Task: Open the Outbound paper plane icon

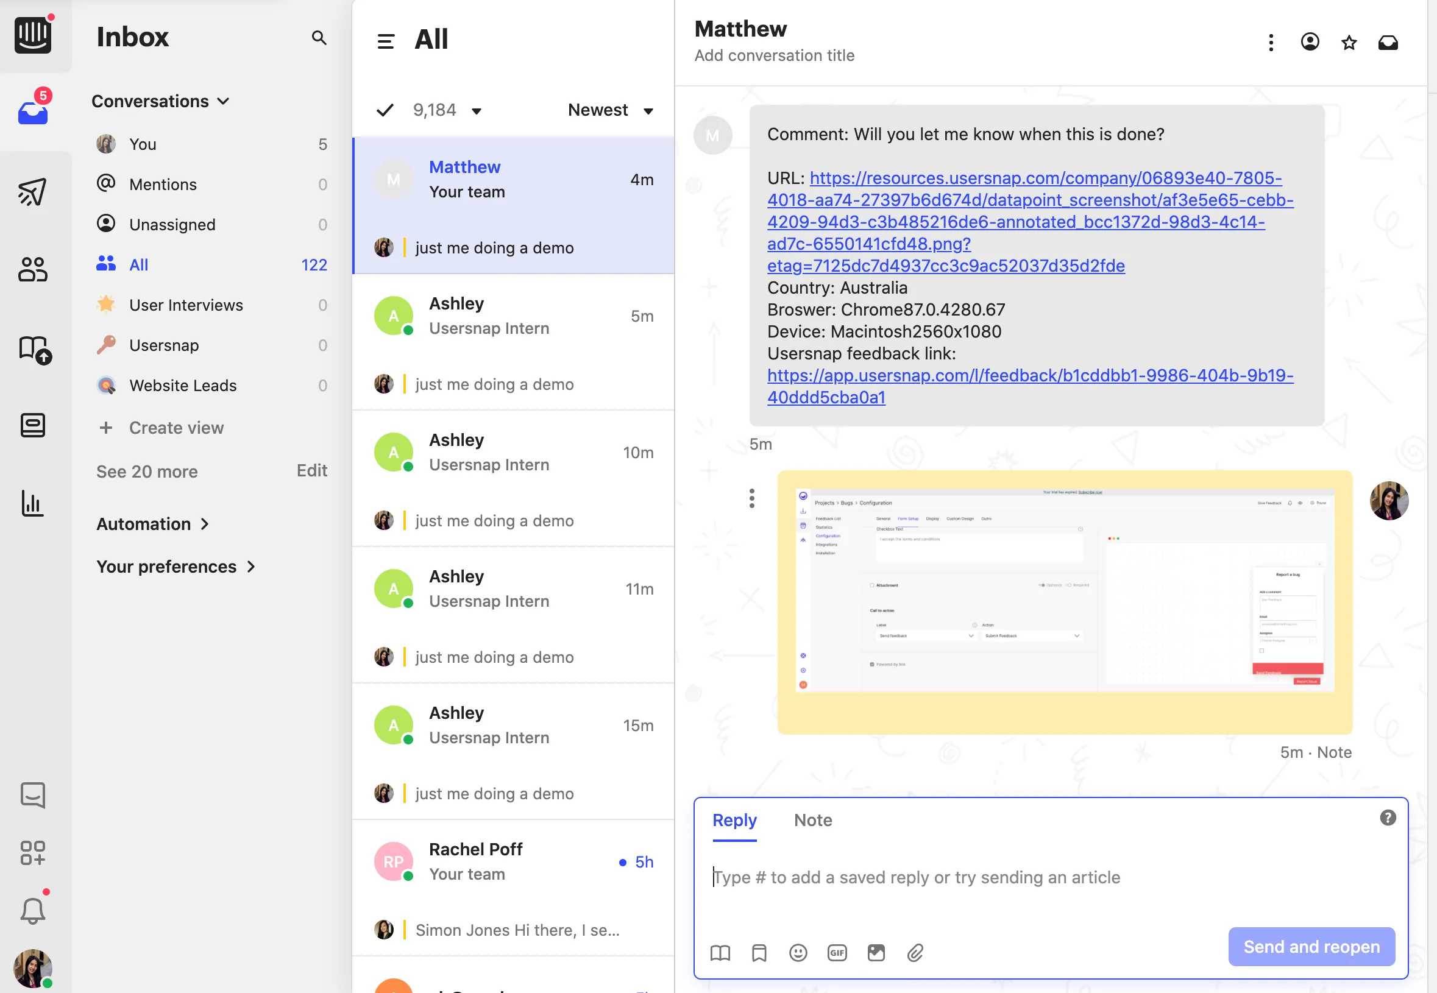Action: (x=32, y=192)
